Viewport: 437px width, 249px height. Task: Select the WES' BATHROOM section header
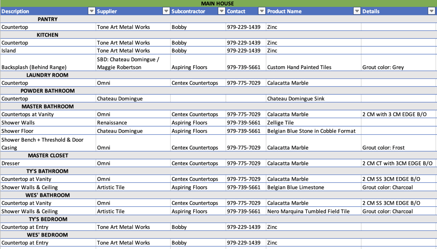[x=218, y=195]
